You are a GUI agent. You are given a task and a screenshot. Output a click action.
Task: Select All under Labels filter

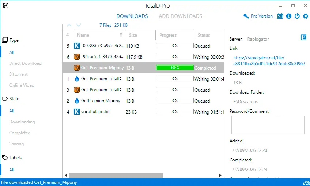[12, 170]
